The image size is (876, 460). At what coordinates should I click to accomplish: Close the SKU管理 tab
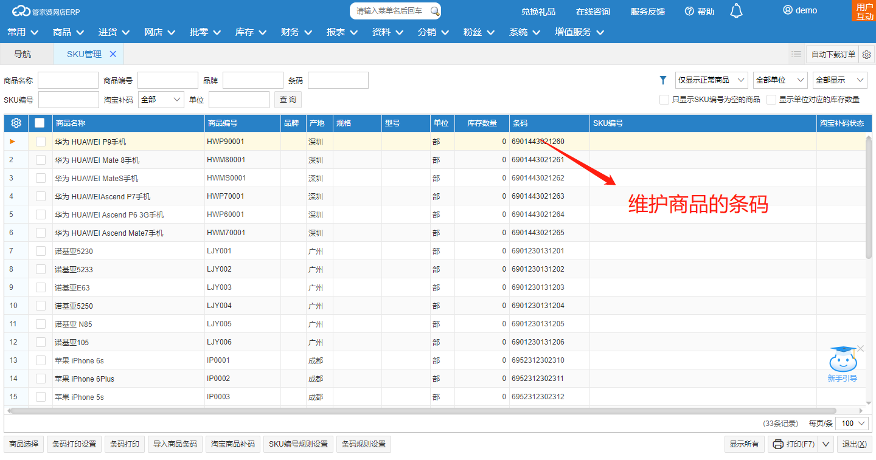point(113,54)
